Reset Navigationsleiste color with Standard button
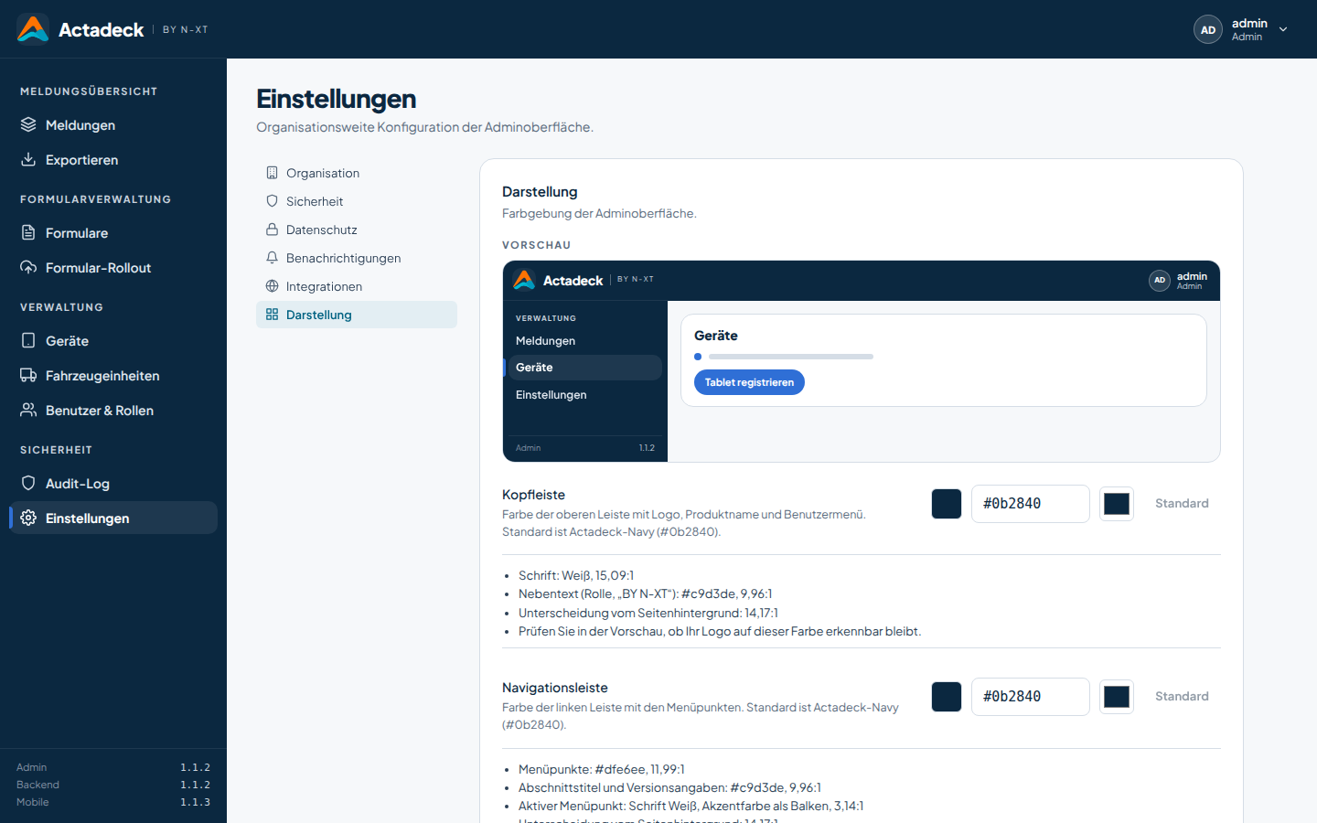Screen dimensions: 1317x823 (x=1182, y=696)
